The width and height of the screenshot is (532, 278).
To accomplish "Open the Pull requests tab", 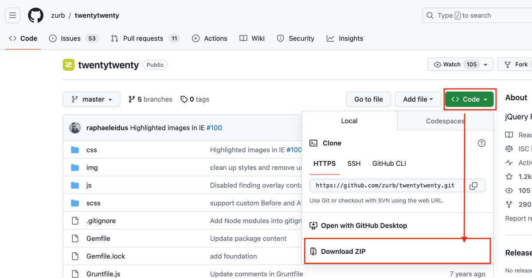I will pos(145,38).
